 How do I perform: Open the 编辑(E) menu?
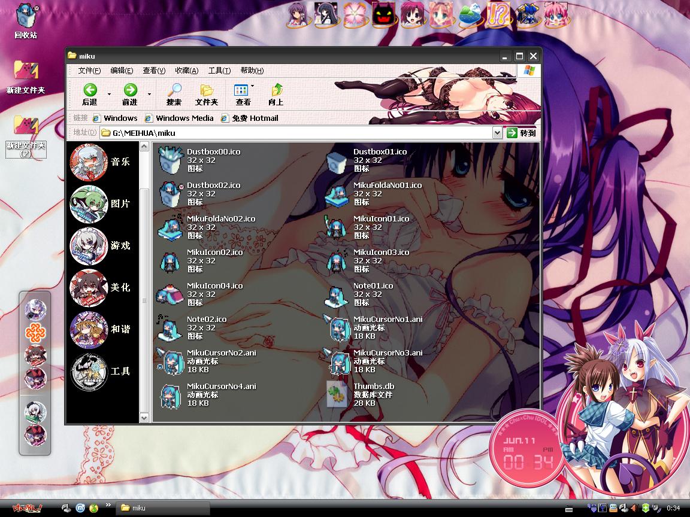pos(122,71)
